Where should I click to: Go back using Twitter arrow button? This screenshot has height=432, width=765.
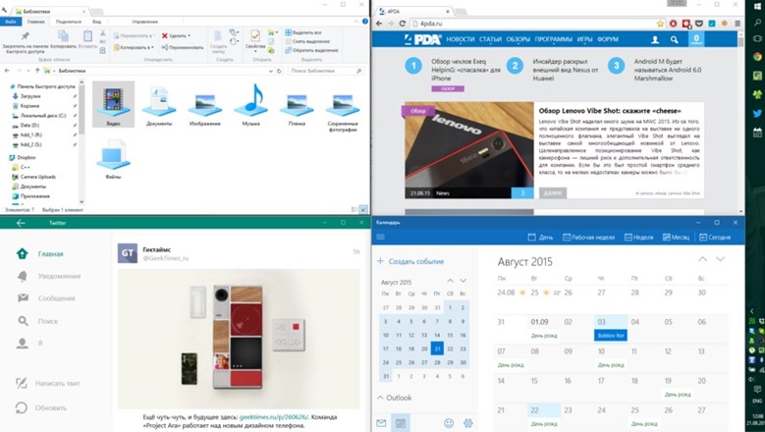tap(21, 223)
